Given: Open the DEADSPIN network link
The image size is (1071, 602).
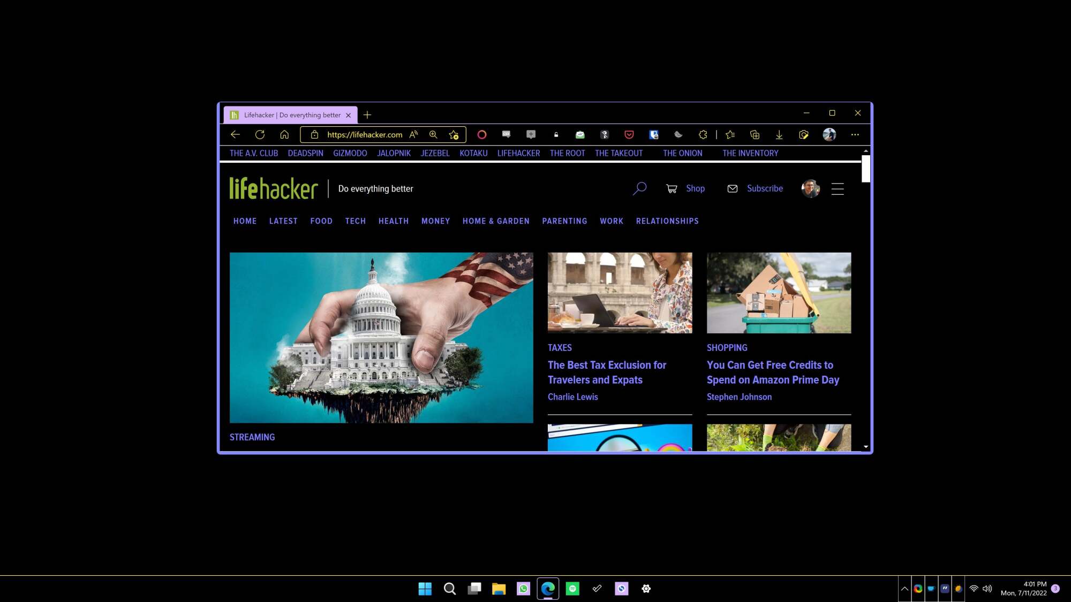Looking at the screenshot, I should tap(305, 153).
